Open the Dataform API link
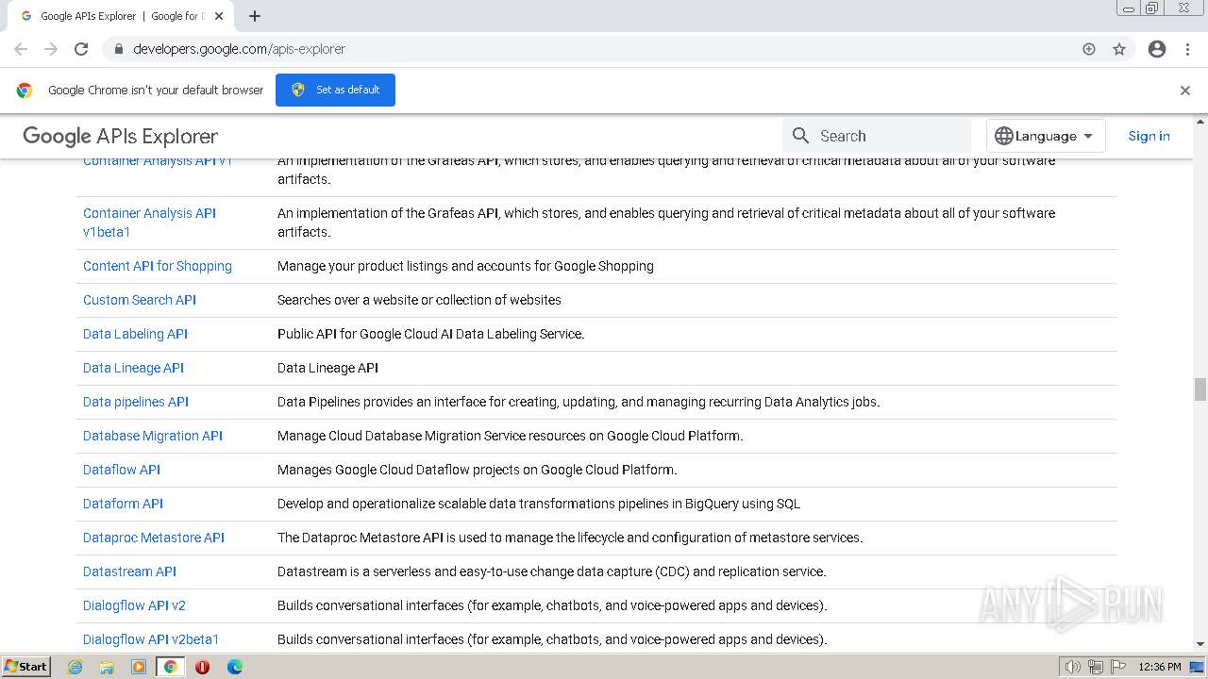1208x679 pixels. [x=123, y=504]
